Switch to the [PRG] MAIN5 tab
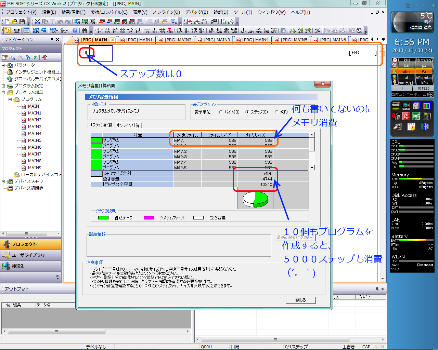 [x=291, y=40]
